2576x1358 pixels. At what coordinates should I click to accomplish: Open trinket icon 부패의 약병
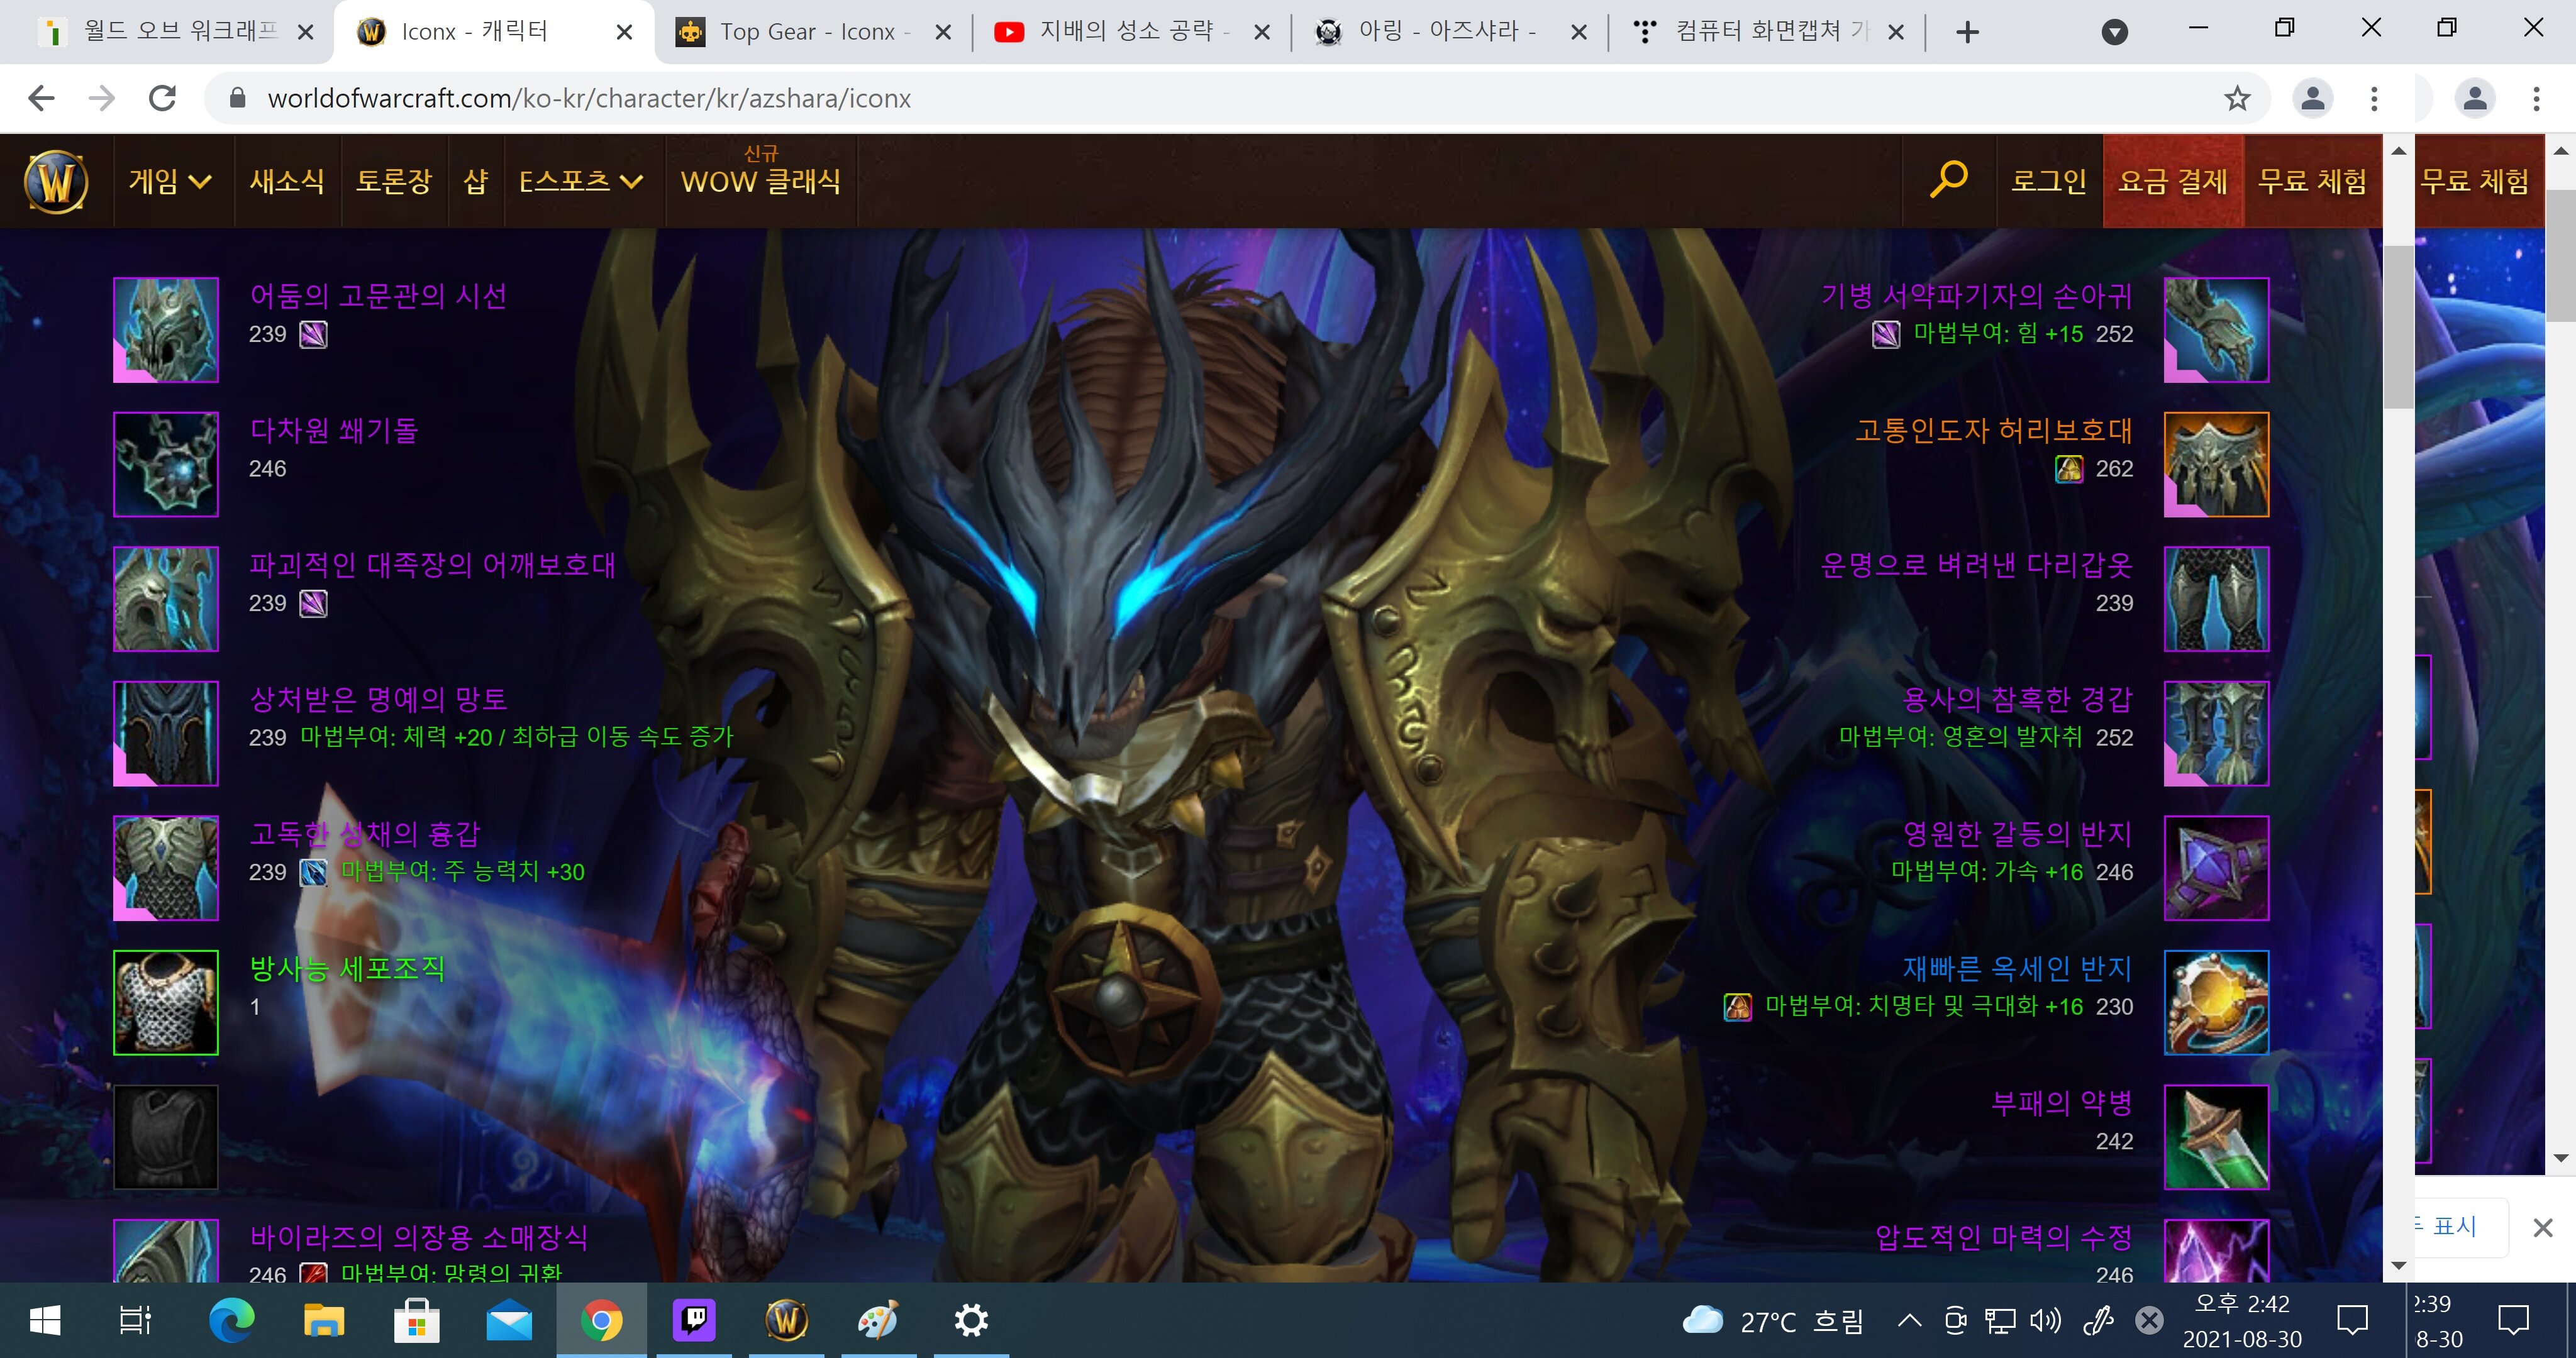click(x=2216, y=1137)
